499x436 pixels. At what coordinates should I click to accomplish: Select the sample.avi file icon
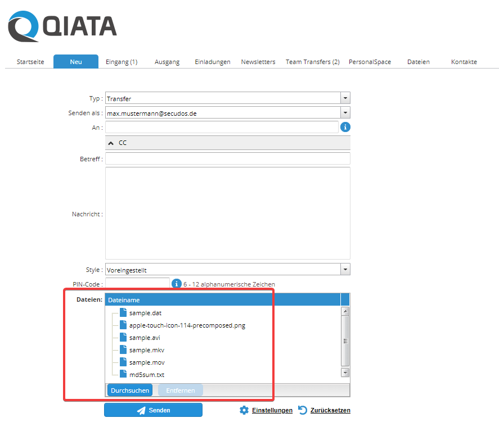pos(123,338)
